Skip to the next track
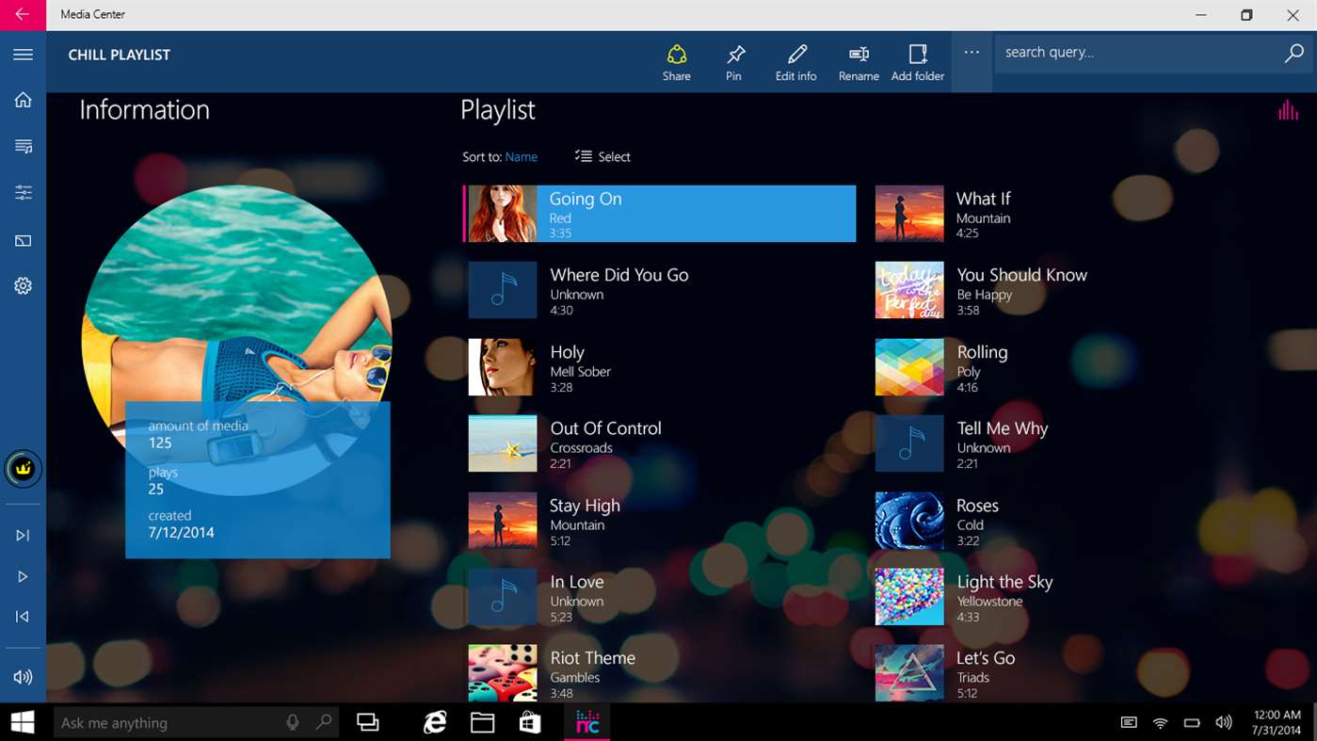 coord(23,536)
